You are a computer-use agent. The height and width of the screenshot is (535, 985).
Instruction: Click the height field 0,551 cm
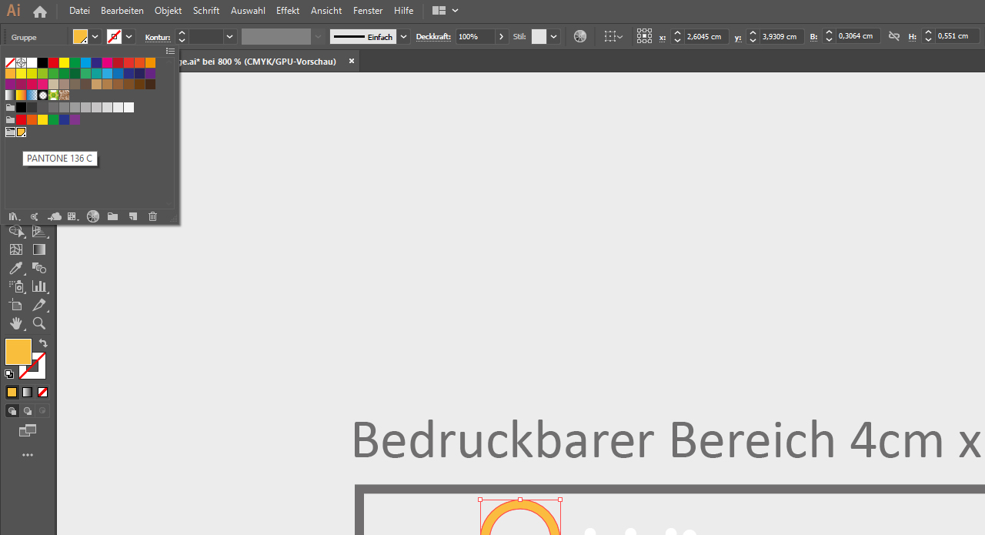pos(957,36)
